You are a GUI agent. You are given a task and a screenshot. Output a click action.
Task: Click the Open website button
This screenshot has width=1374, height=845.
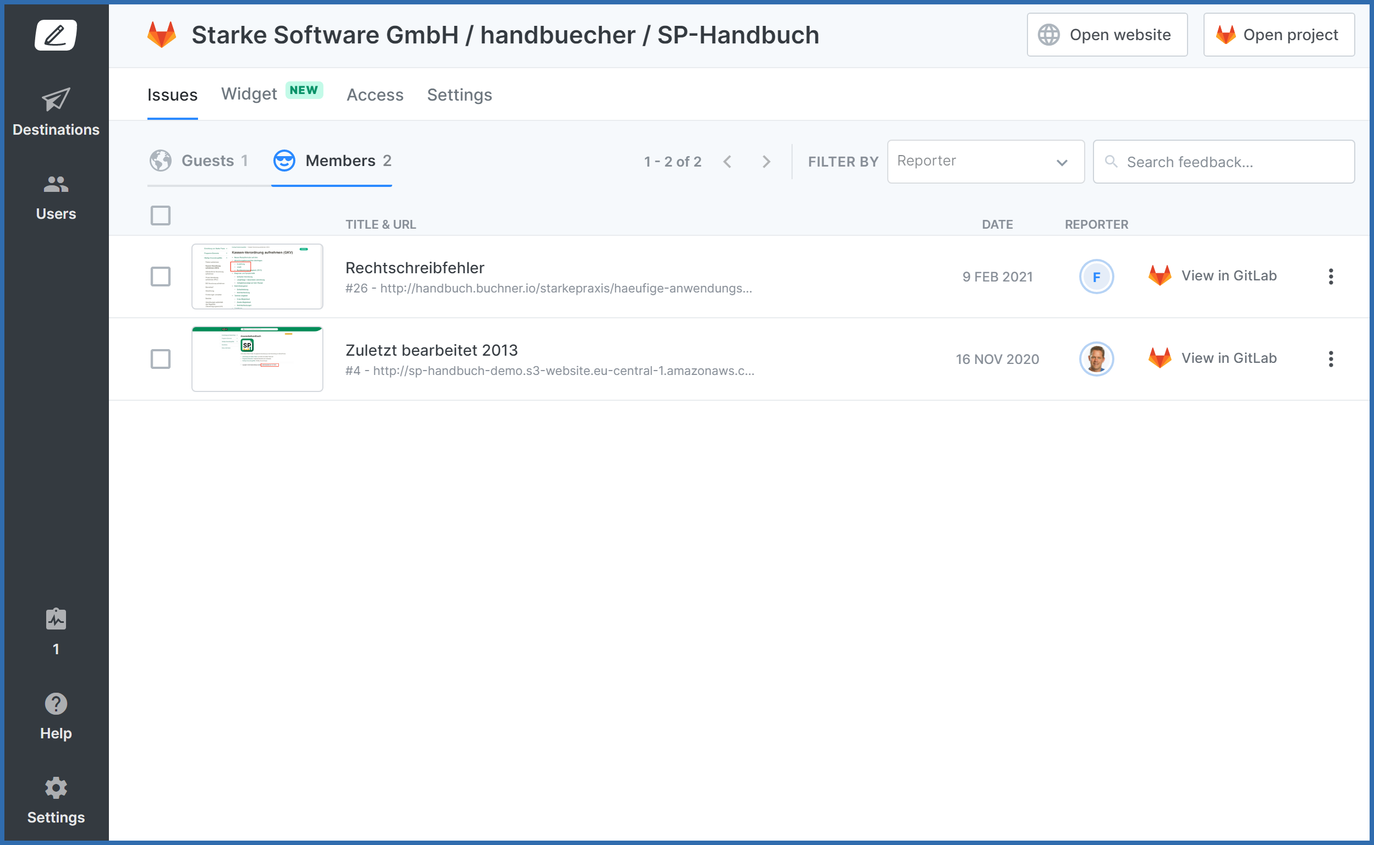pos(1107,35)
